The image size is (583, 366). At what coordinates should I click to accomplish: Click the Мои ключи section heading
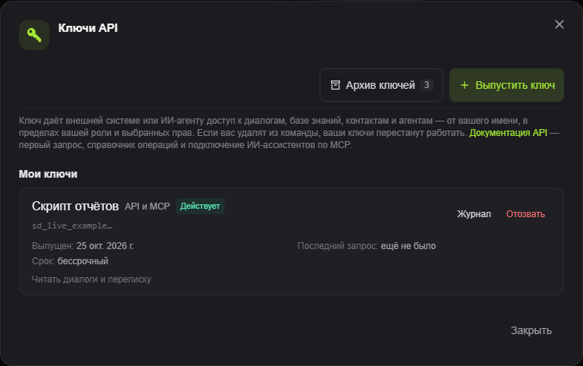[x=48, y=174]
